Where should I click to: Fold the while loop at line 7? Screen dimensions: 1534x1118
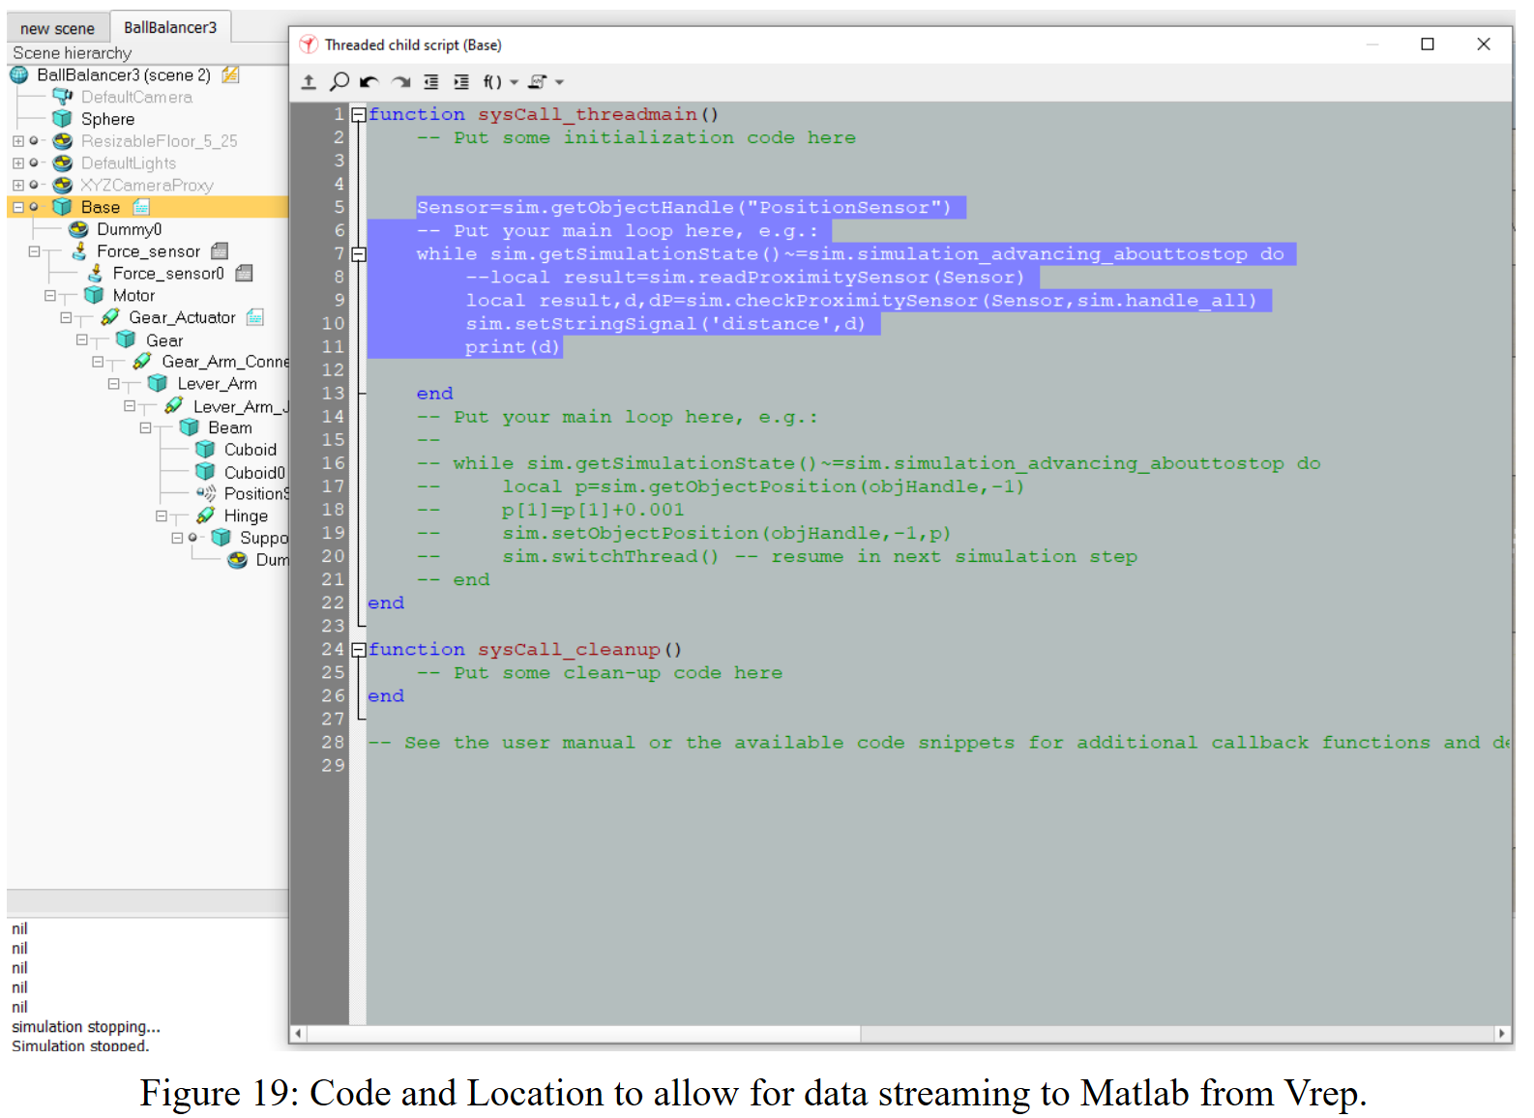359,254
